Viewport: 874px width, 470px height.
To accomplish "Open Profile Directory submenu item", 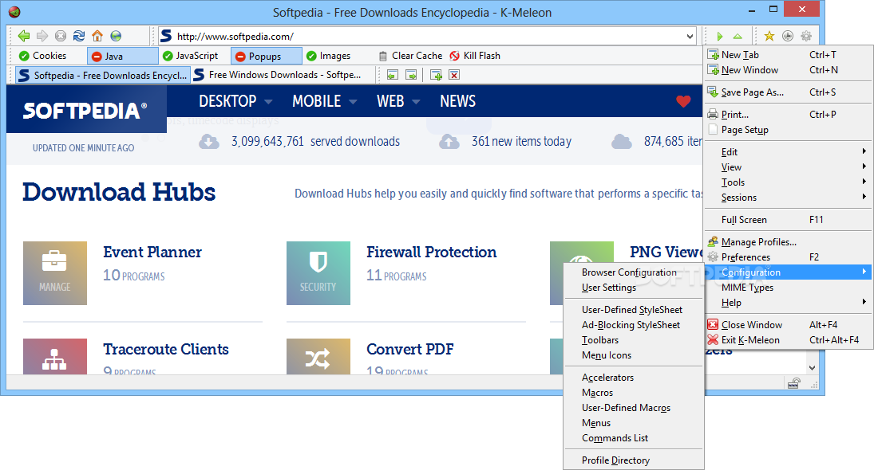I will (634, 460).
